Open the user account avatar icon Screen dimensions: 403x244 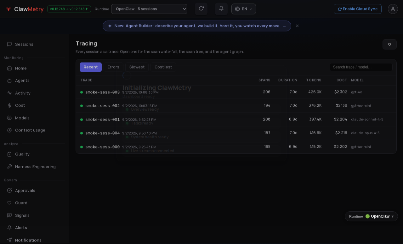(x=393, y=9)
